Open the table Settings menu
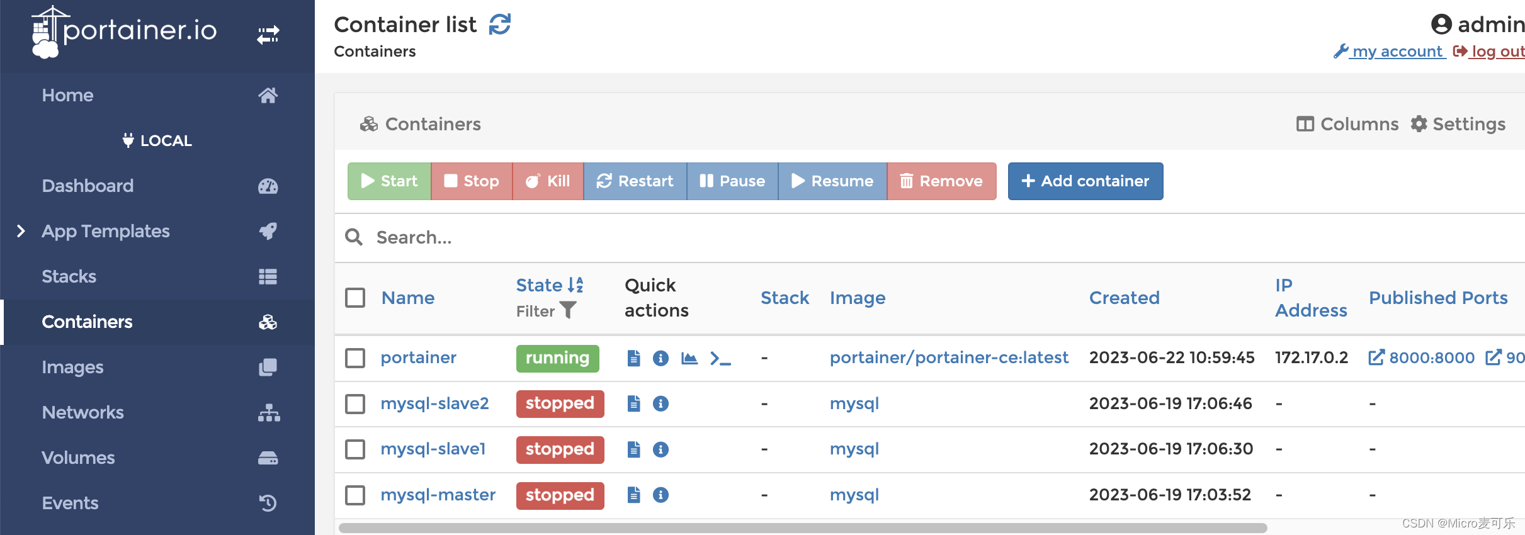 1458,124
